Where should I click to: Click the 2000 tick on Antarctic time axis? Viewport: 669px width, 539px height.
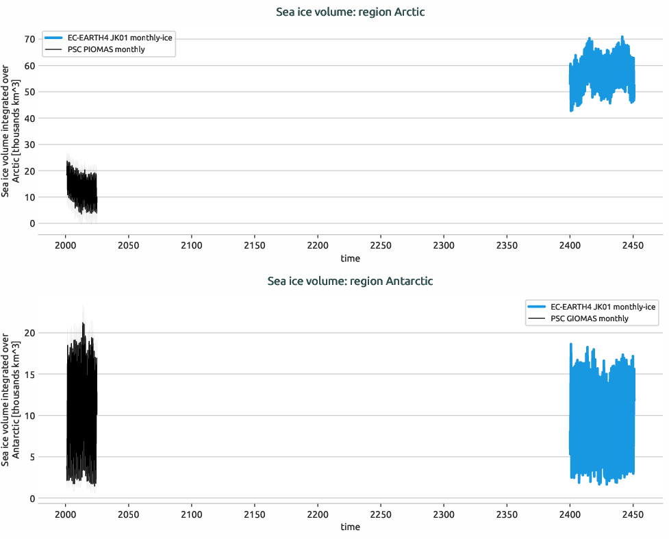[66, 513]
